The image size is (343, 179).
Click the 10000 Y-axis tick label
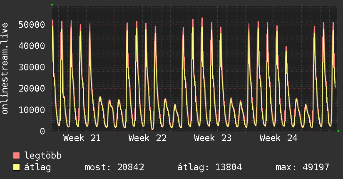[32, 110]
